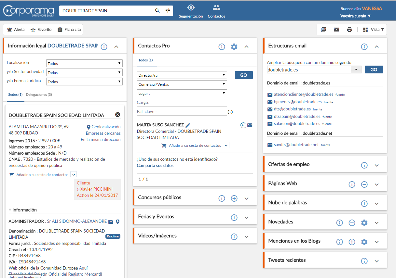The height and width of the screenshot is (278, 396).
Task: Open the Forma Jurídica dropdown
Action: 84,82
